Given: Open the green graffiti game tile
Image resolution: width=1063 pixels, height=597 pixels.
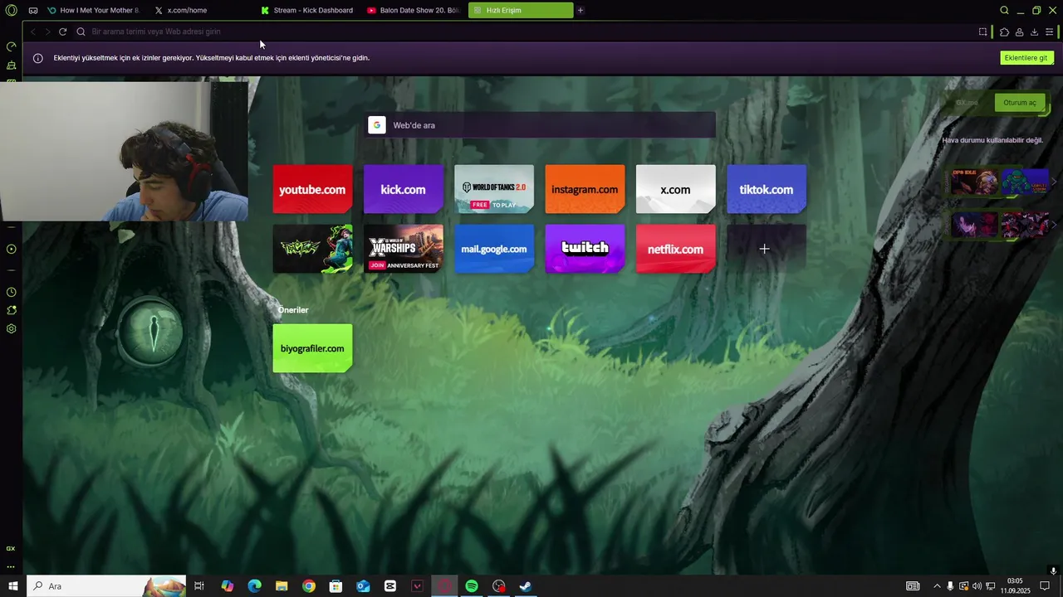Looking at the screenshot, I should pos(312,249).
